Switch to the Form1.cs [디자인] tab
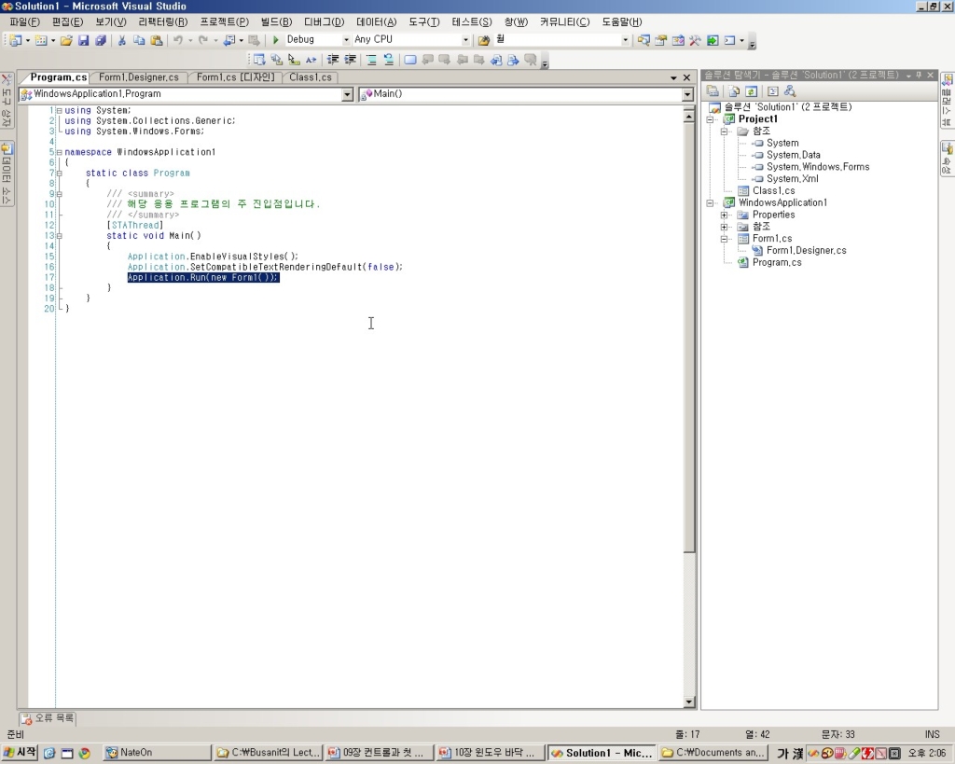The width and height of the screenshot is (955, 764). [x=235, y=77]
